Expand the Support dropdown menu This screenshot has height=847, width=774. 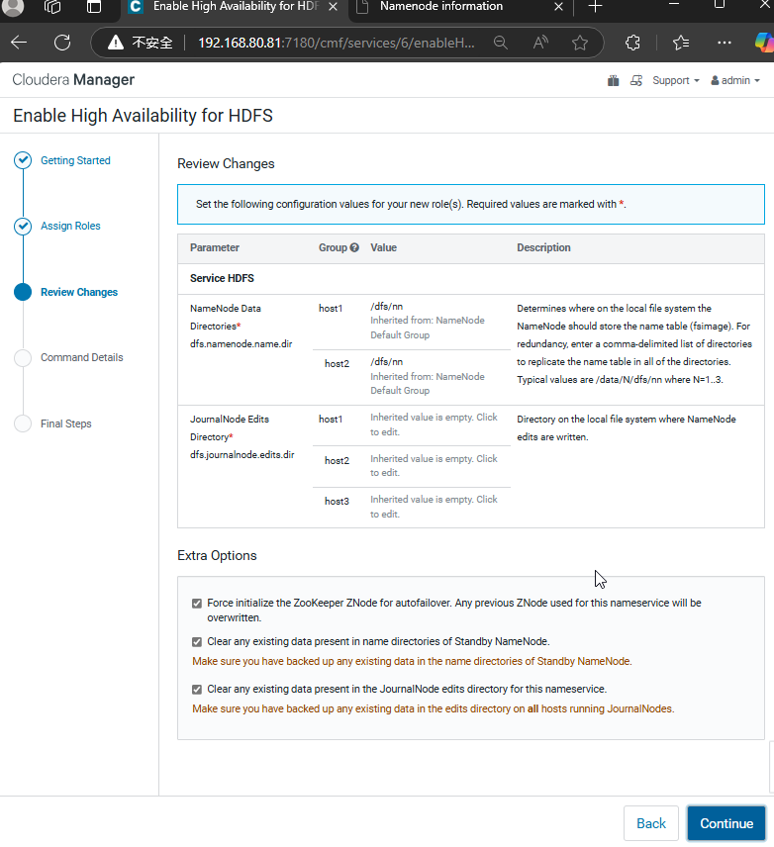click(x=676, y=80)
